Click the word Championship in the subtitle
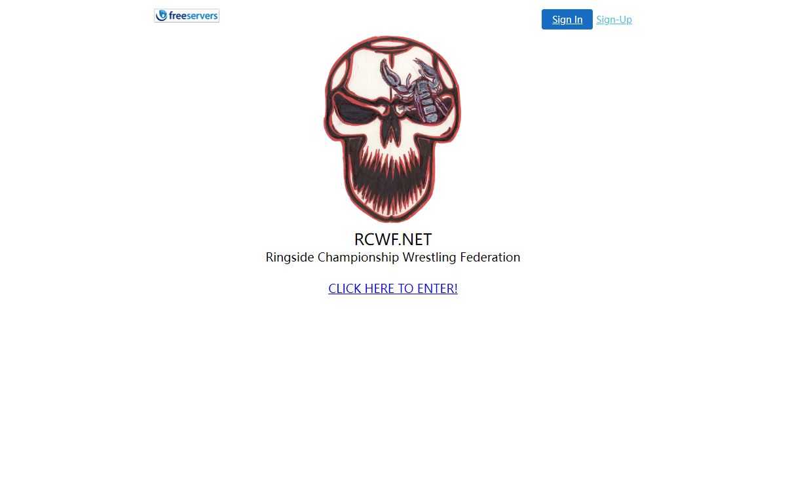The image size is (786, 485). [358, 257]
